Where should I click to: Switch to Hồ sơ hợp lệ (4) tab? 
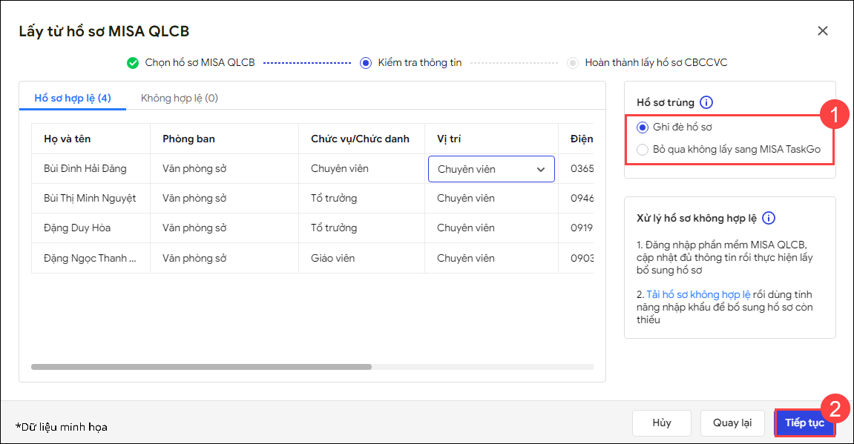(73, 98)
